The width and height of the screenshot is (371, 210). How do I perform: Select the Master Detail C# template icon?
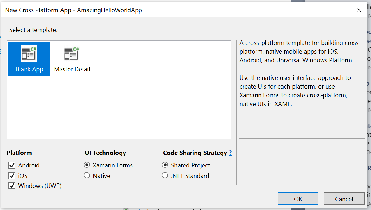click(x=71, y=53)
